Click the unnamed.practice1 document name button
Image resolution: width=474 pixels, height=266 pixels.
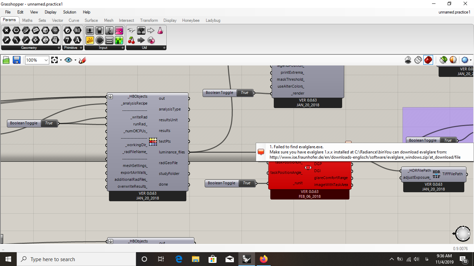[454, 12]
